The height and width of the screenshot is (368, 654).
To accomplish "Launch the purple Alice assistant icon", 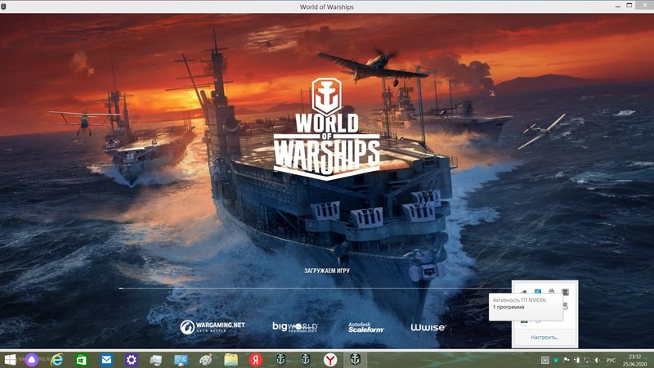I will point(32,360).
